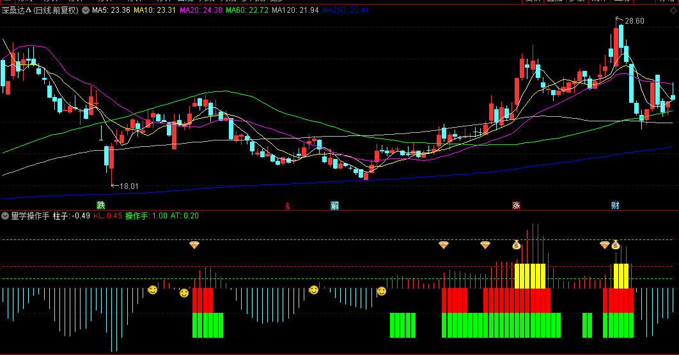The image size is (679, 355).
Task: Click the 深桑达A (日线.前复权) chart title
Action: 40,10
